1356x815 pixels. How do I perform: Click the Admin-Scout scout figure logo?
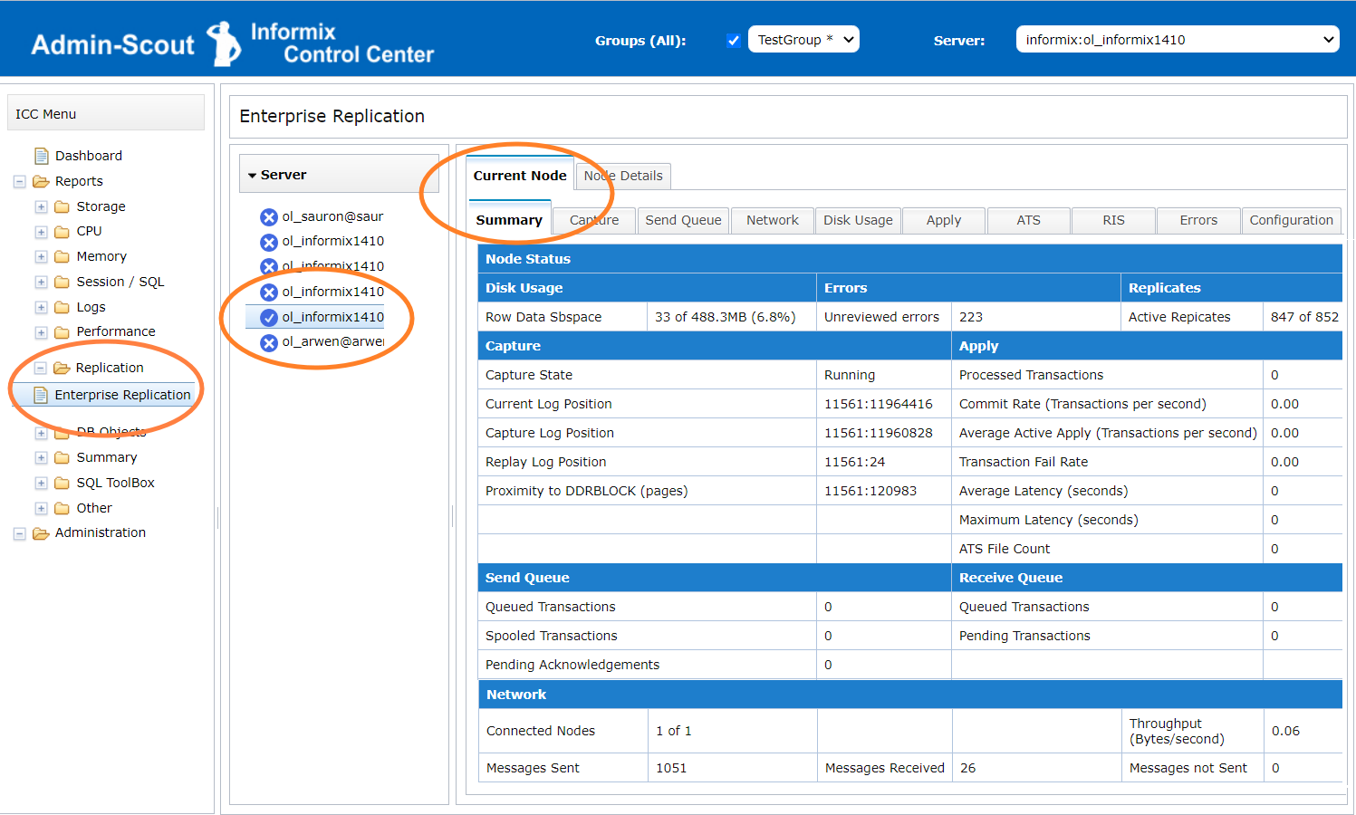click(x=224, y=43)
